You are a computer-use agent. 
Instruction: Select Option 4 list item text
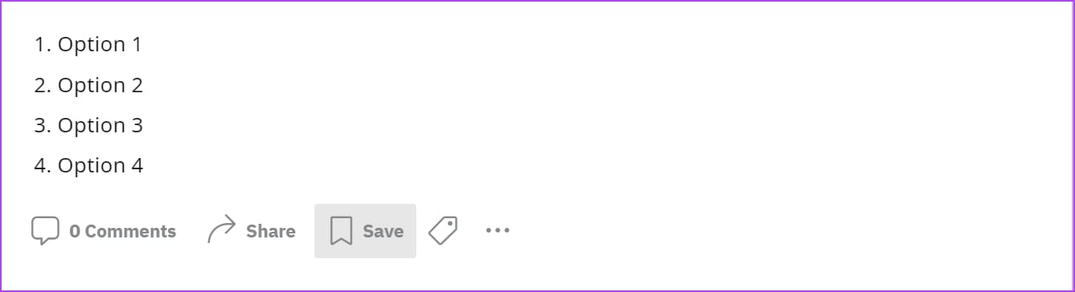tap(100, 165)
